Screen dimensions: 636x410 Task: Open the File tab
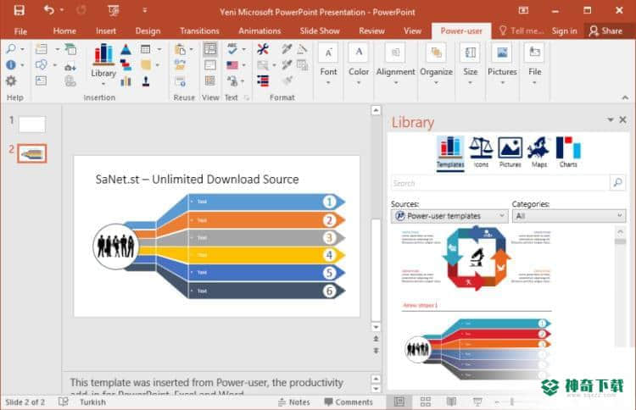(20, 31)
